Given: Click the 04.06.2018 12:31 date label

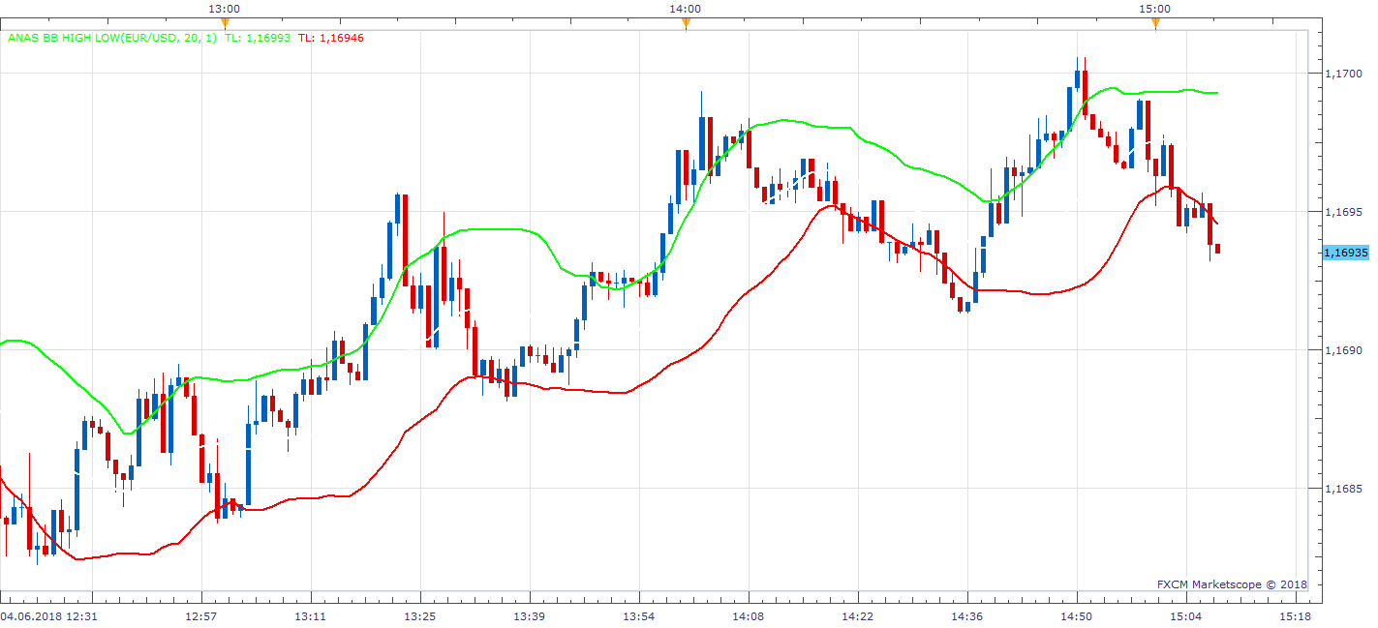Looking at the screenshot, I should coord(48,615).
